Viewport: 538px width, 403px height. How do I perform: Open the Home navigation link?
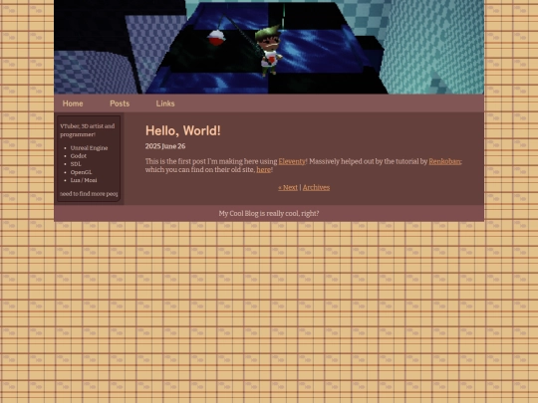tap(73, 103)
